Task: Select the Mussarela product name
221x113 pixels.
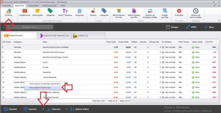Action: pos(47,72)
